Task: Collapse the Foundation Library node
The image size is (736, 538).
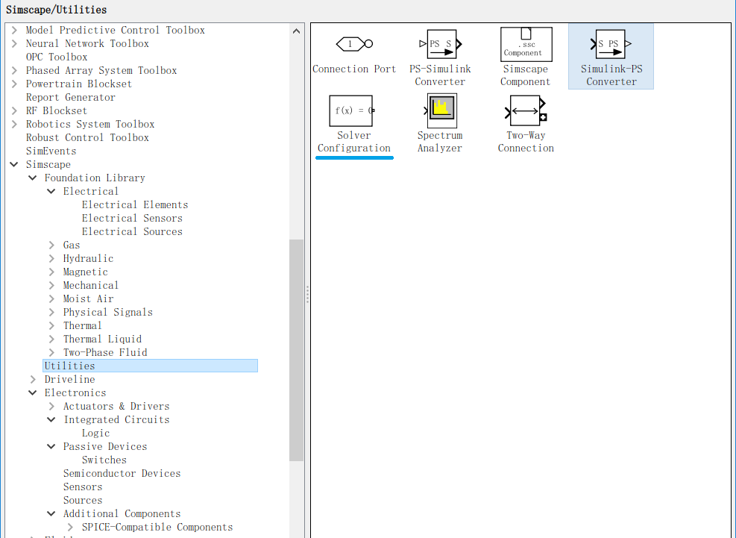Action: (32, 178)
